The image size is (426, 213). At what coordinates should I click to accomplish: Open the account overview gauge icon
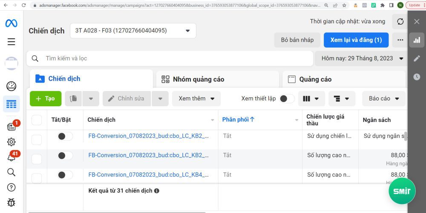click(x=11, y=86)
